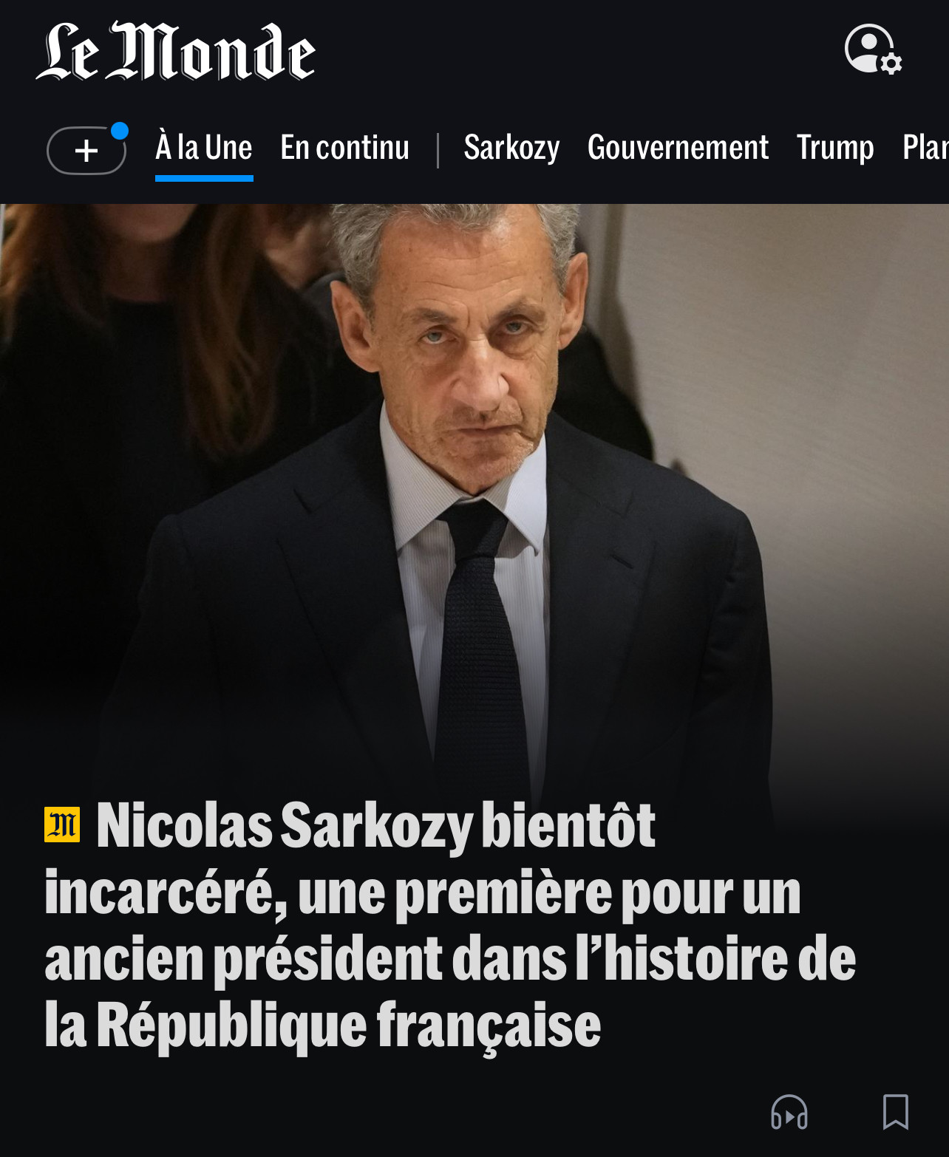Click the yellow subscriber M badge
This screenshot has width=949, height=1157.
(x=62, y=825)
